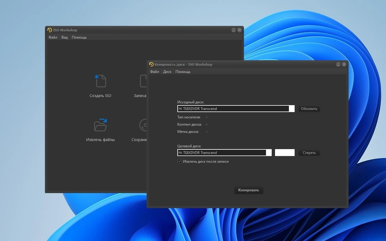Image resolution: width=386 pixels, height=241 pixels.
Task: Click the Метка диска label
Action: tap(188, 132)
